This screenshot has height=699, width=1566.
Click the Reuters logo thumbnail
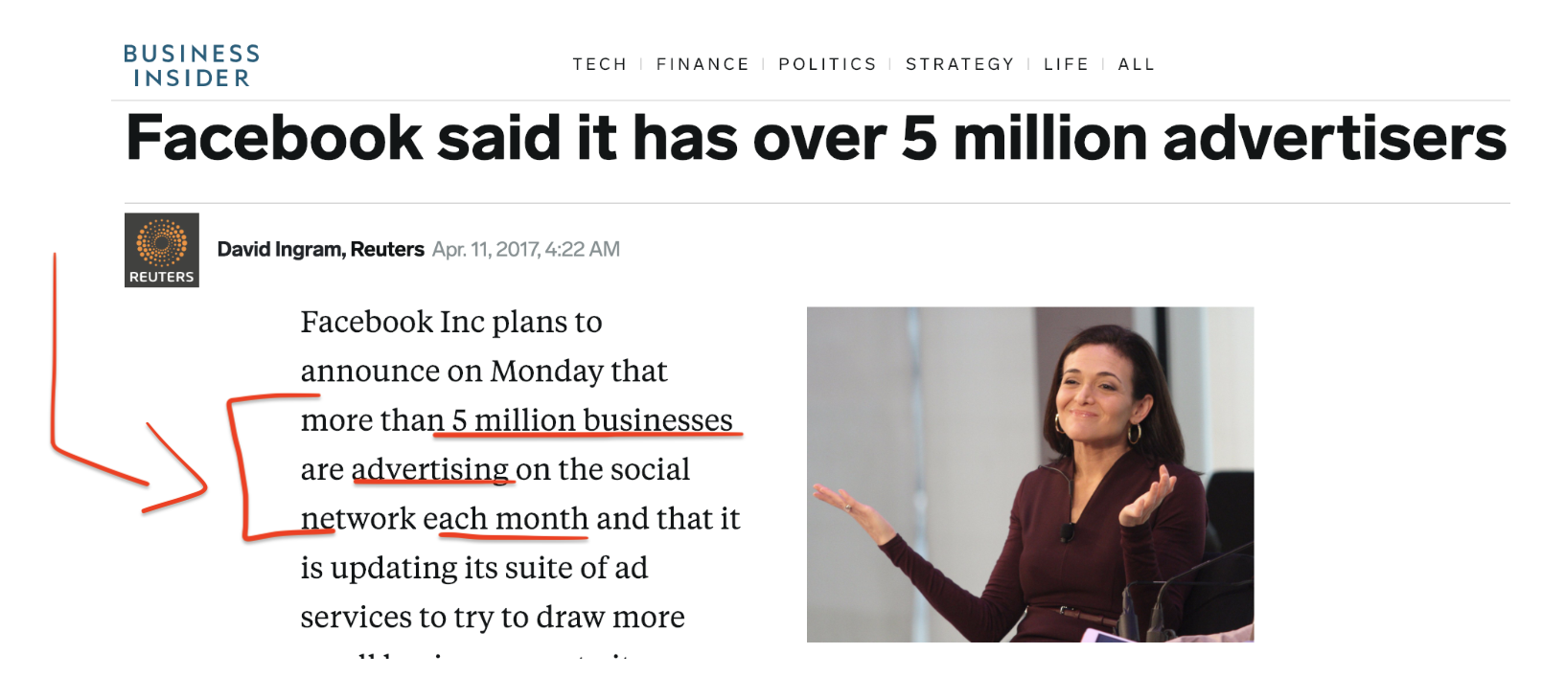tap(162, 250)
